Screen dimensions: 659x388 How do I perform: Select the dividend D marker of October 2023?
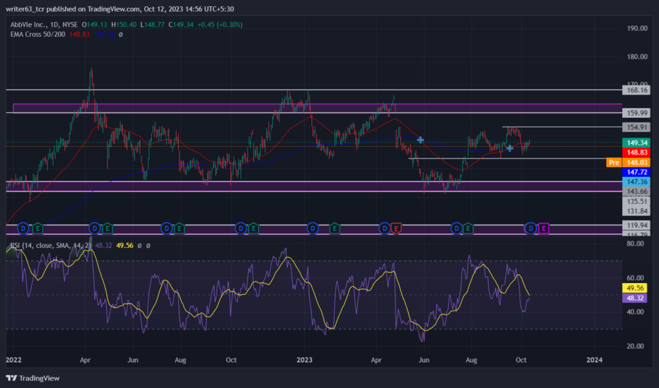coord(531,228)
